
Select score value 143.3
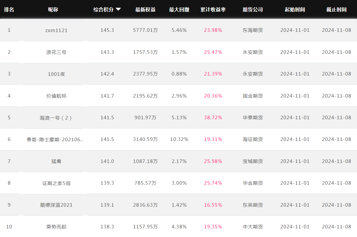(107, 52)
